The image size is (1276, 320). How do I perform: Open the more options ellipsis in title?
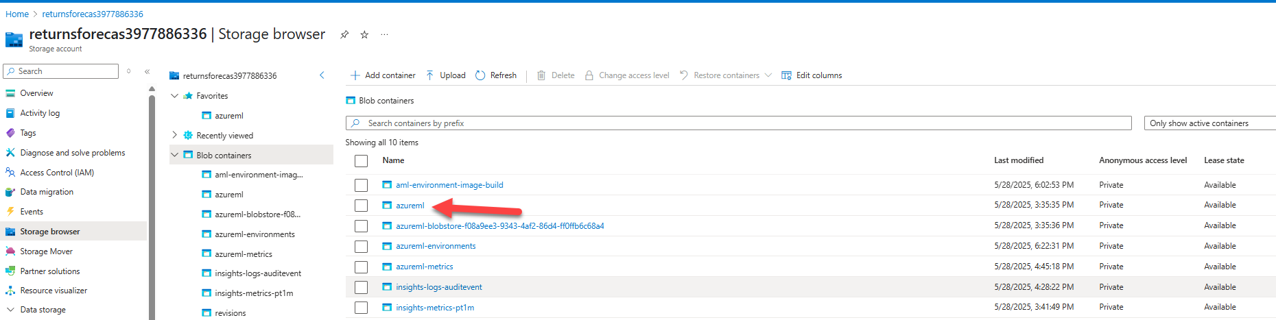click(384, 34)
